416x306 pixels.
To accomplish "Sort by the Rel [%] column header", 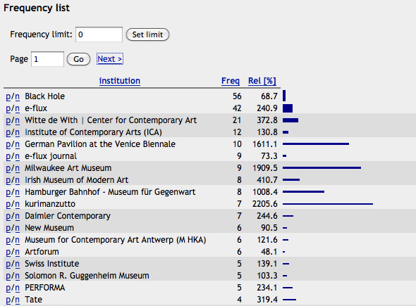I will (262, 81).
